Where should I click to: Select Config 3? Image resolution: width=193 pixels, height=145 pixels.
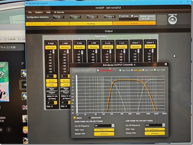tap(92, 17)
